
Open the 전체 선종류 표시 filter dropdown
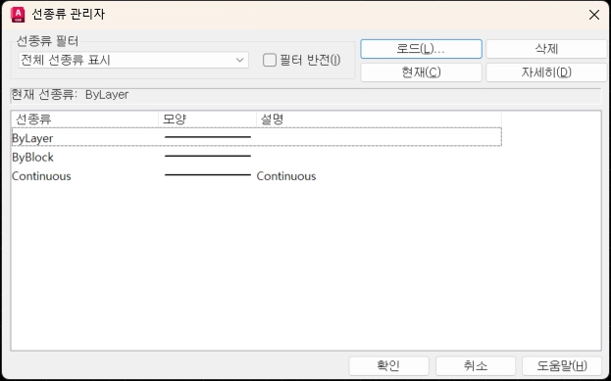pos(133,61)
